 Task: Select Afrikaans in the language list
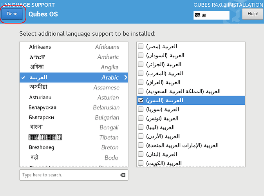(74, 47)
